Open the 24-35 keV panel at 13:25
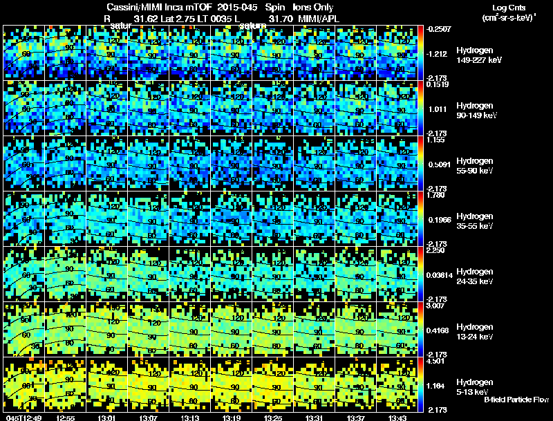 point(273,274)
